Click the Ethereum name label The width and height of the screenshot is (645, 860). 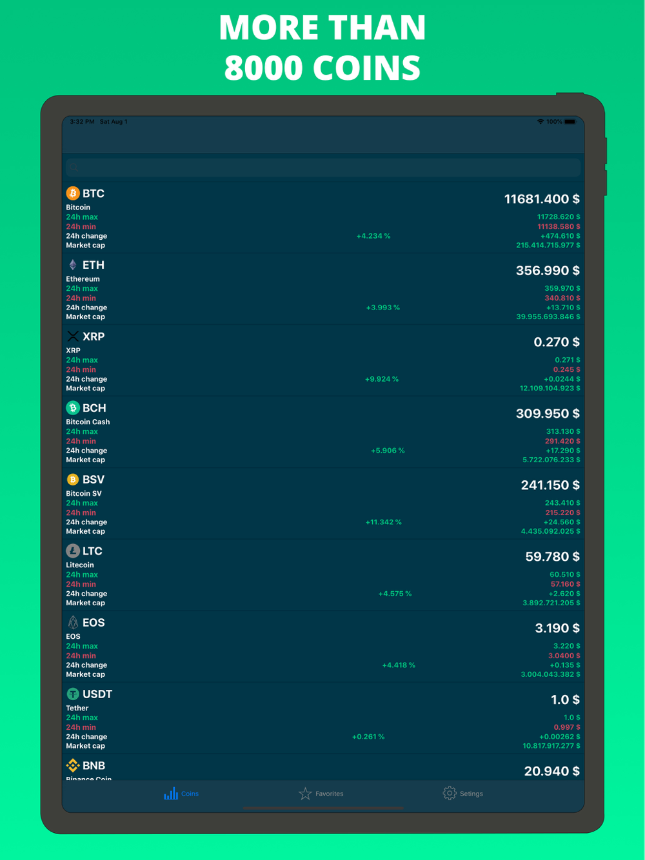tap(83, 279)
